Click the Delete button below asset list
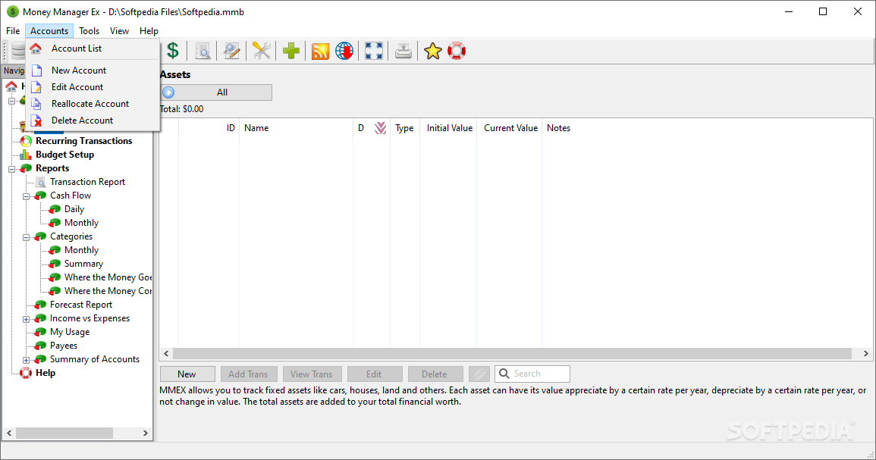Viewport: 876px width, 460px height. coord(435,374)
